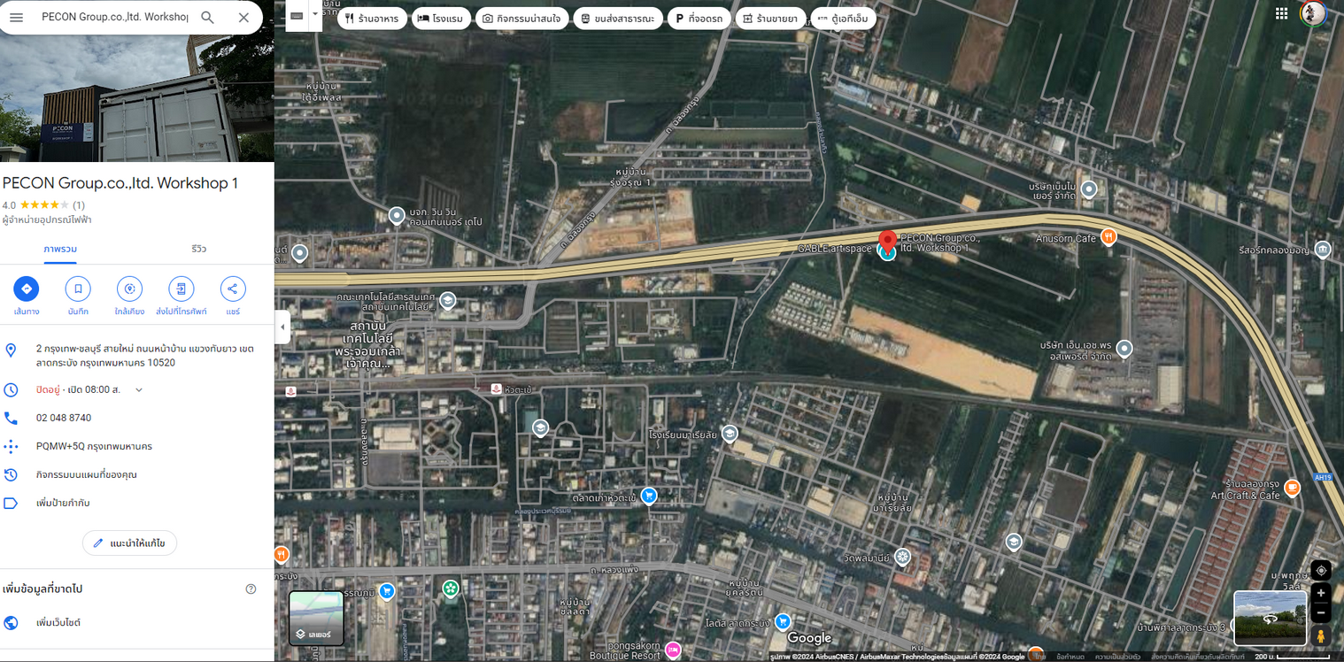
Task: Click the my location target button
Action: [1321, 570]
